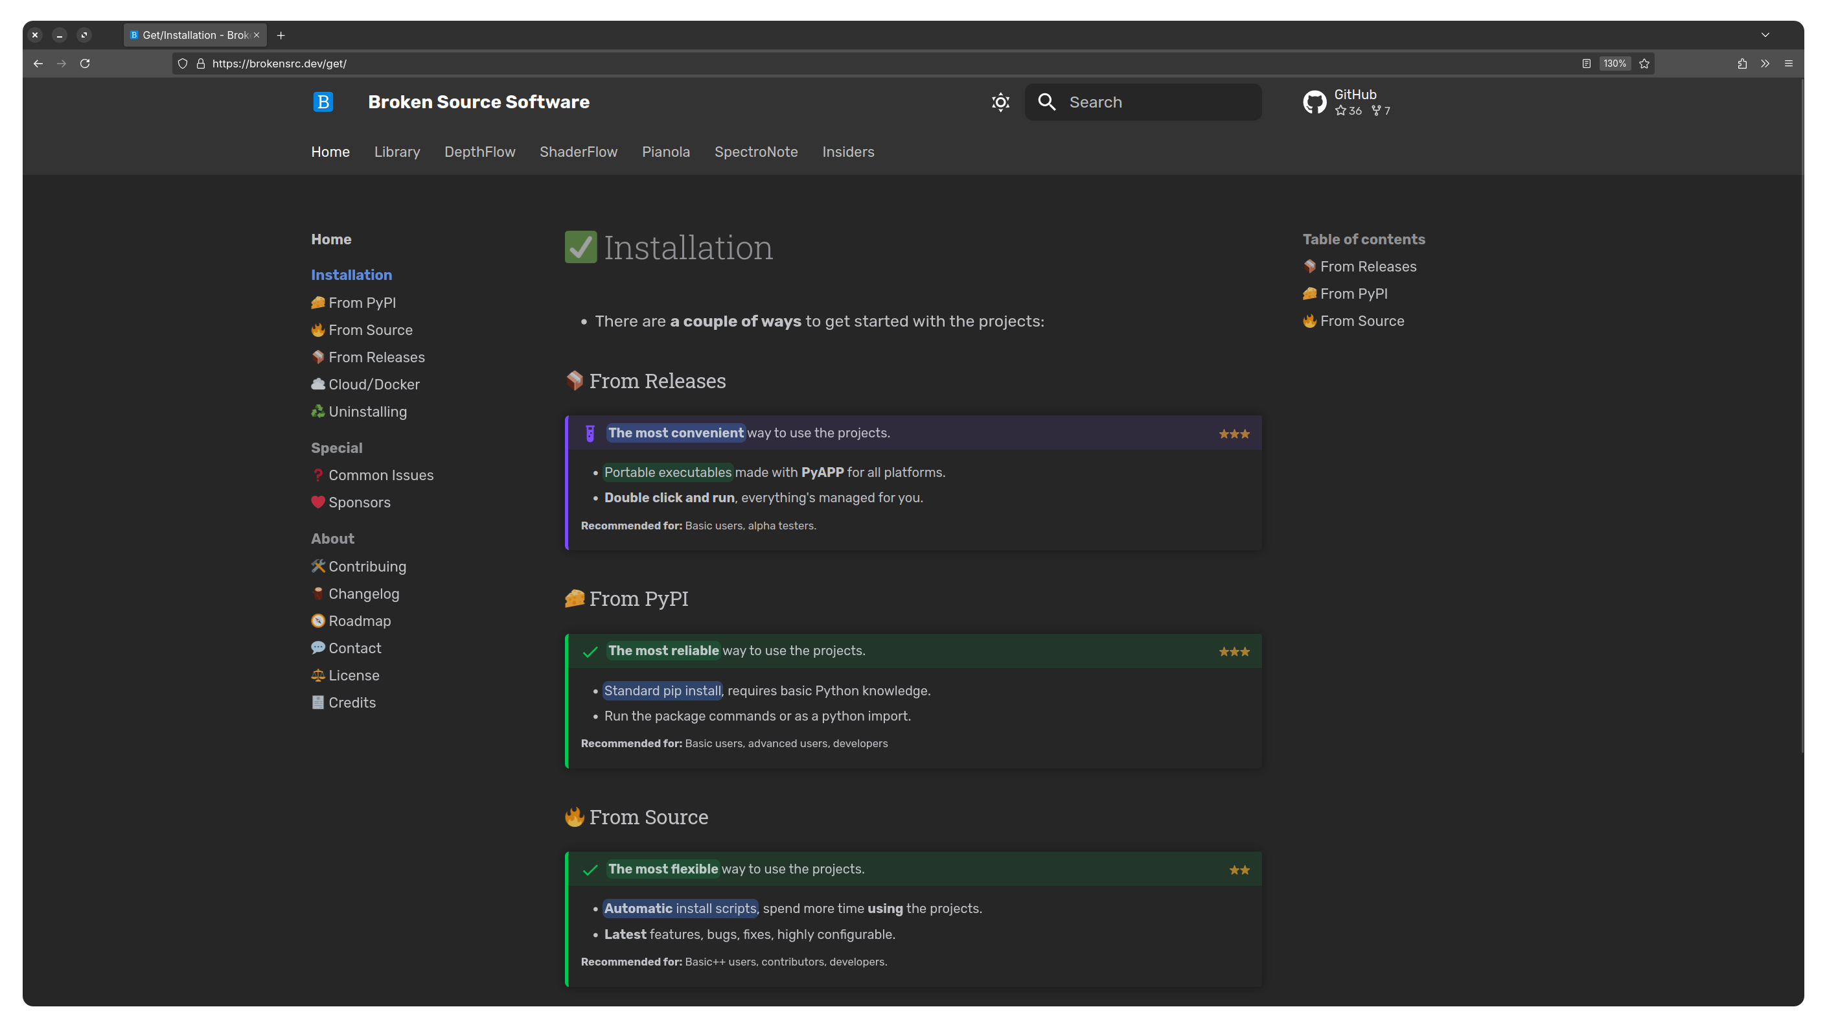Reload the page with the refresh icon

(x=84, y=64)
